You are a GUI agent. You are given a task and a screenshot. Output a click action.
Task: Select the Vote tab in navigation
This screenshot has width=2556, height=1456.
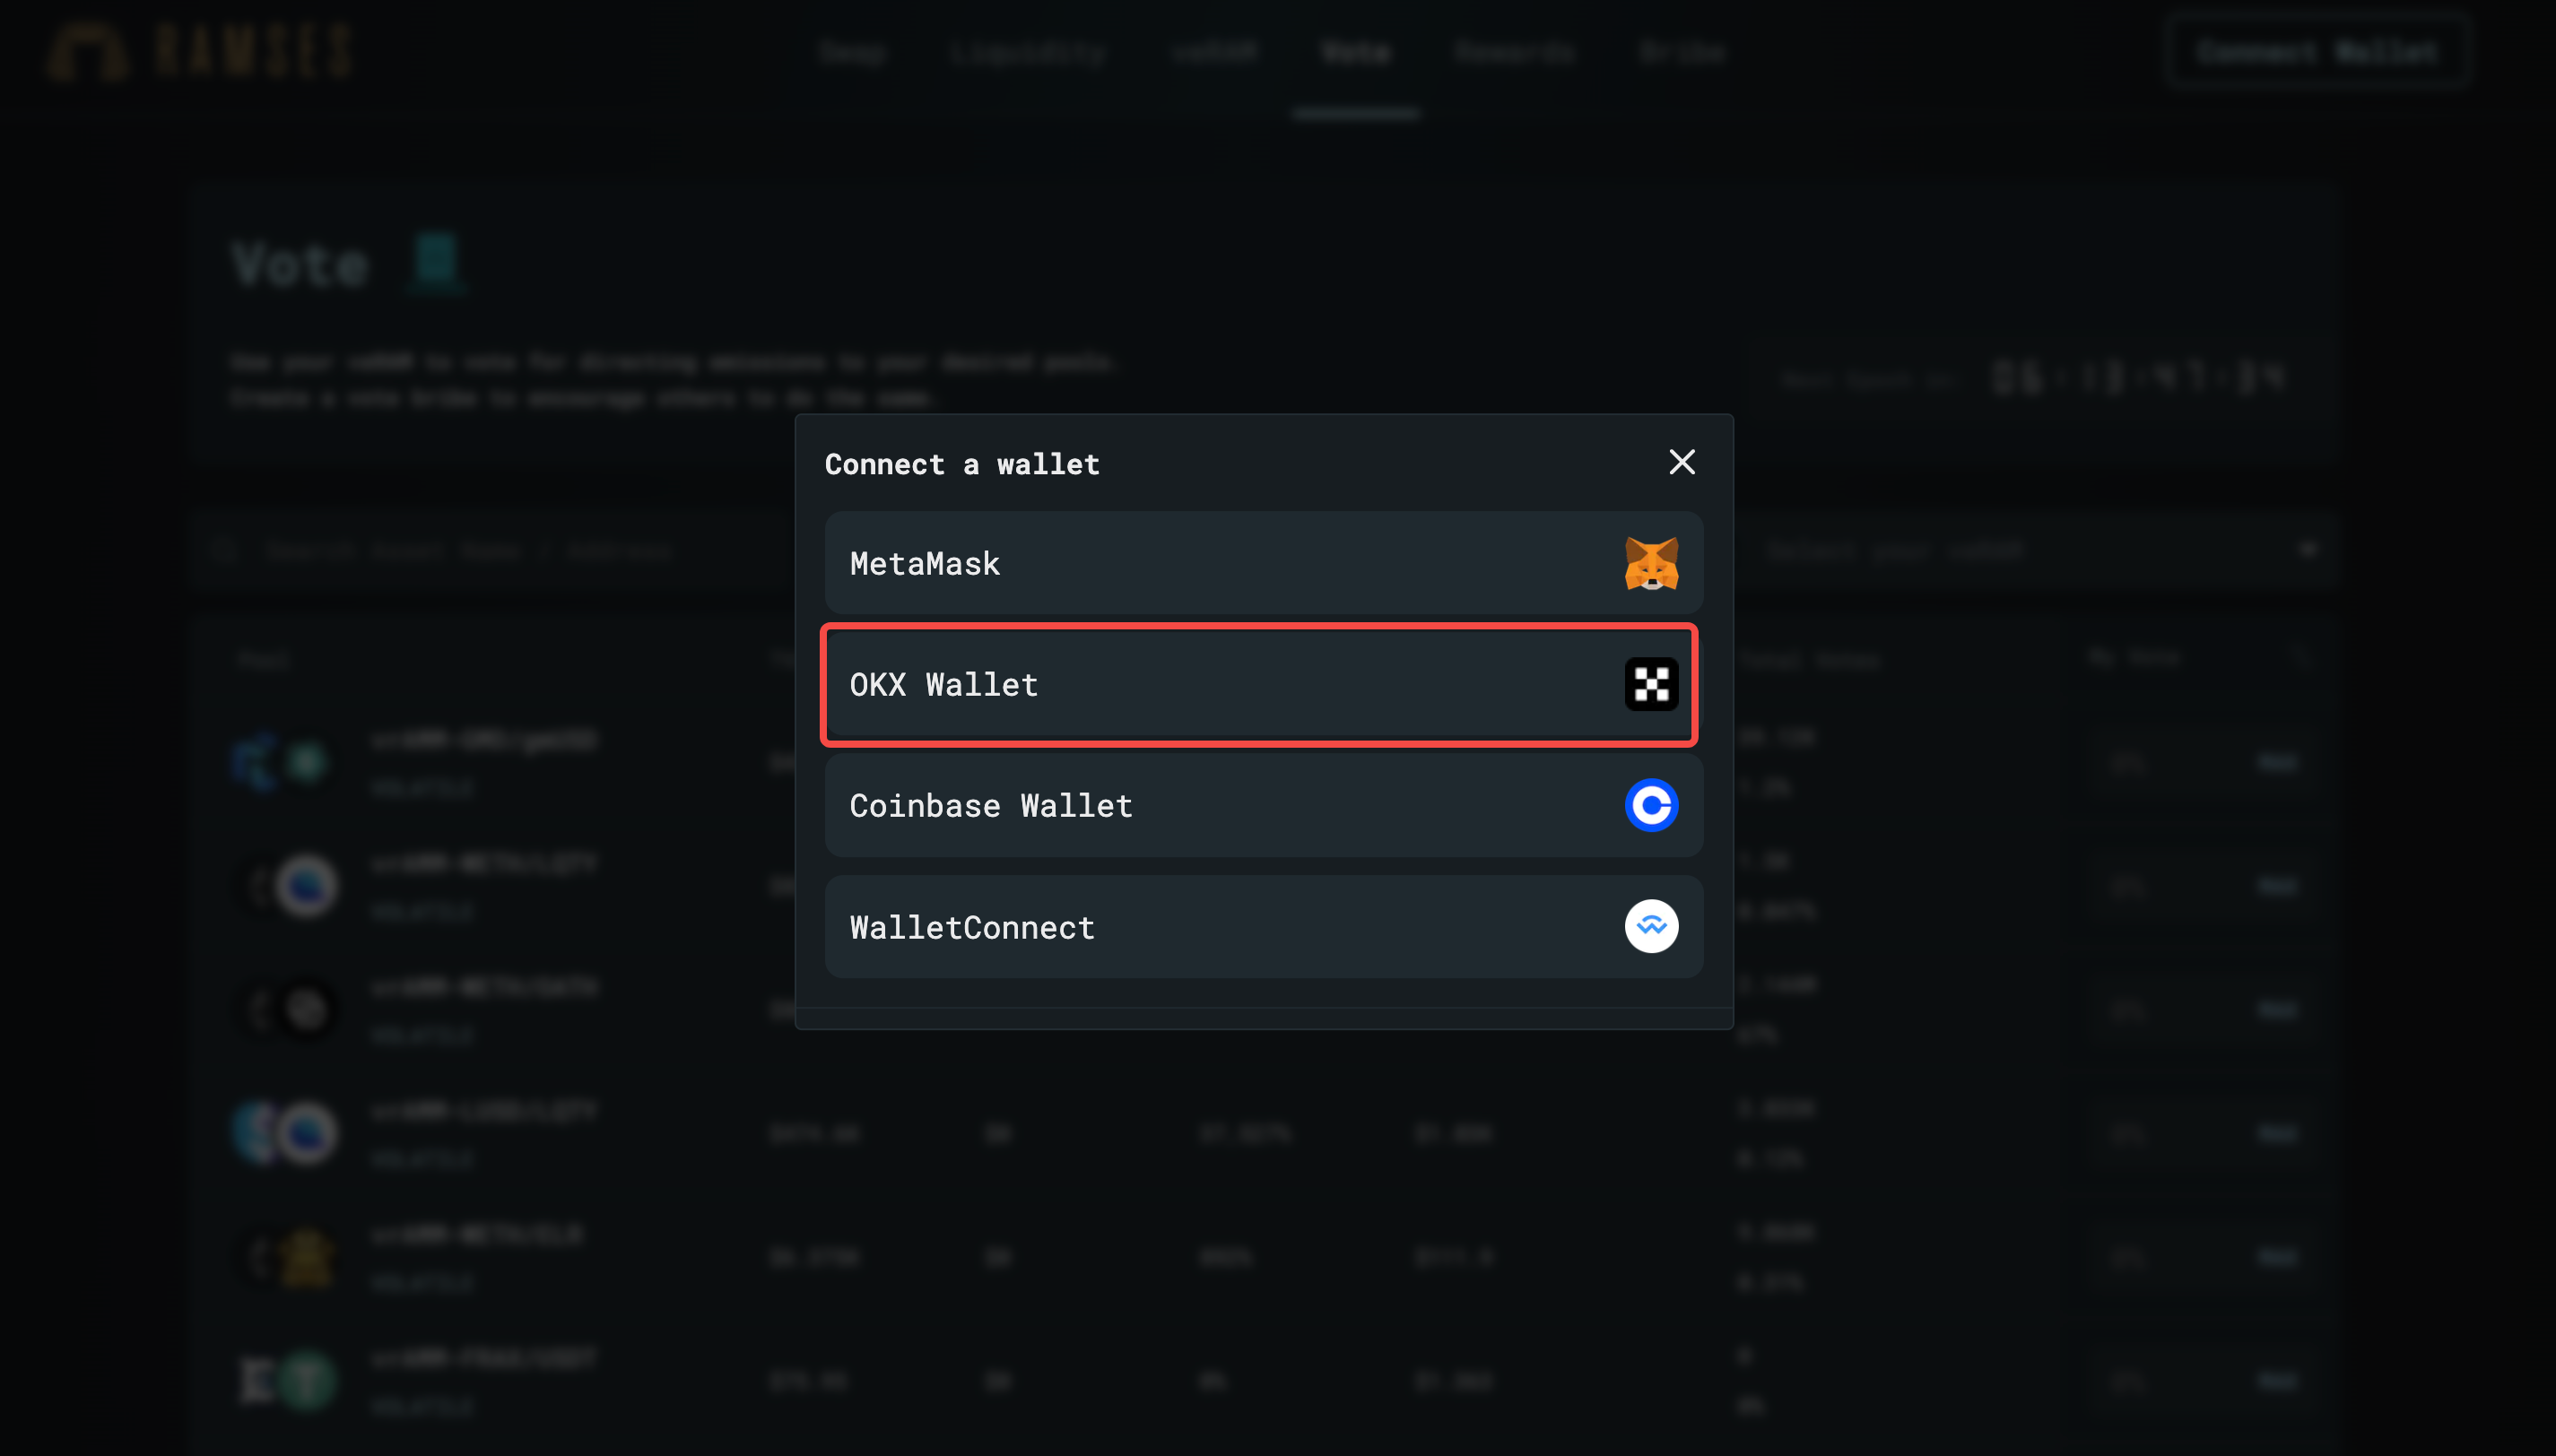click(1355, 52)
